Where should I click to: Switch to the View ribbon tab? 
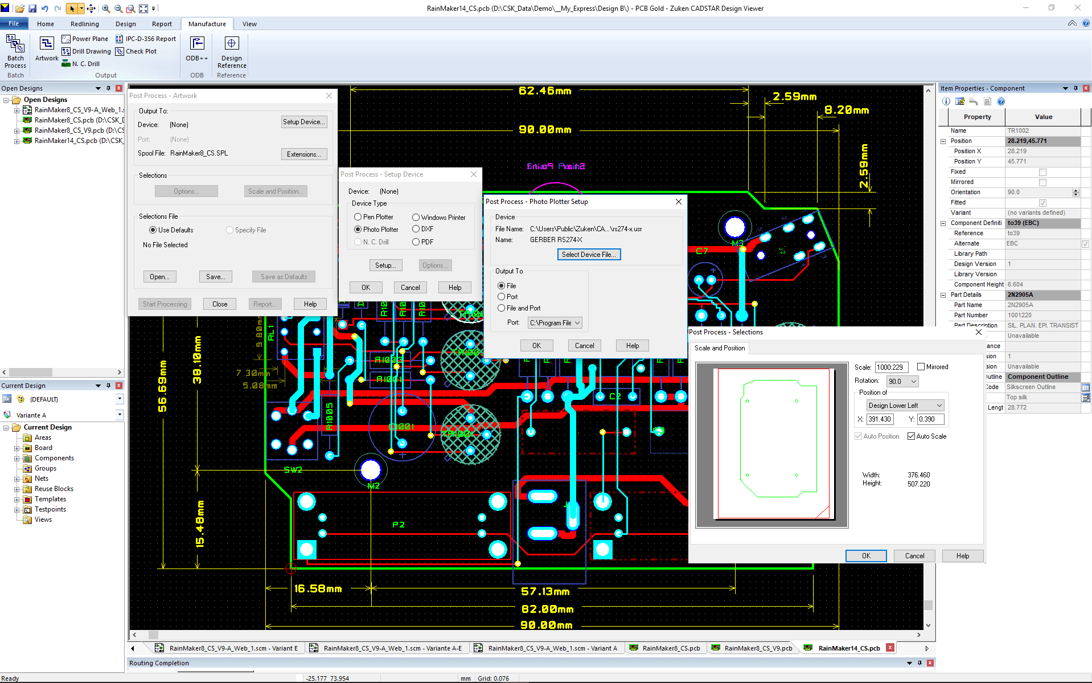[x=249, y=23]
